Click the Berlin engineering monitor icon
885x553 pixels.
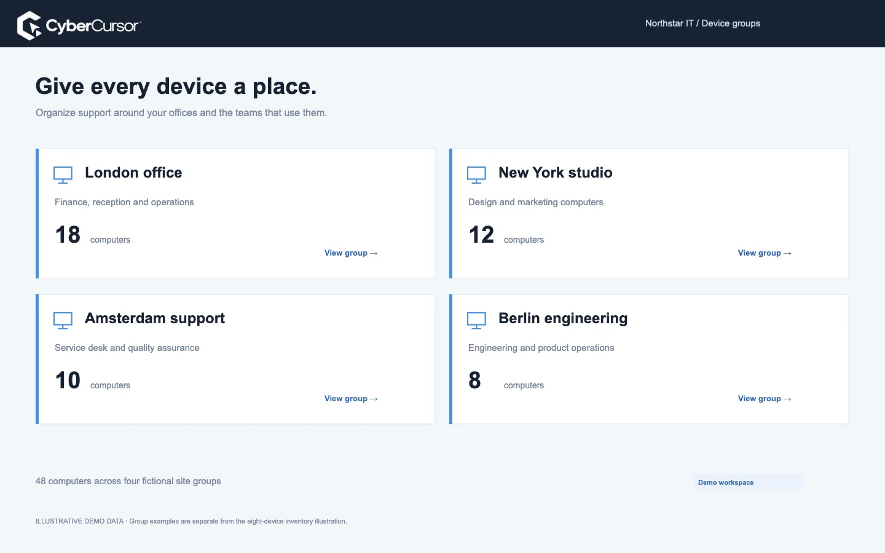[x=476, y=321]
